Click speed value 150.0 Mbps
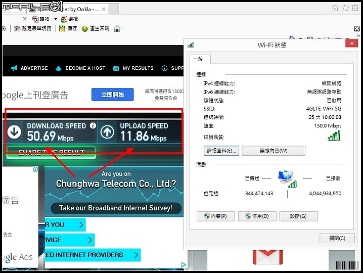This screenshot has height=273, width=363. 328,126
